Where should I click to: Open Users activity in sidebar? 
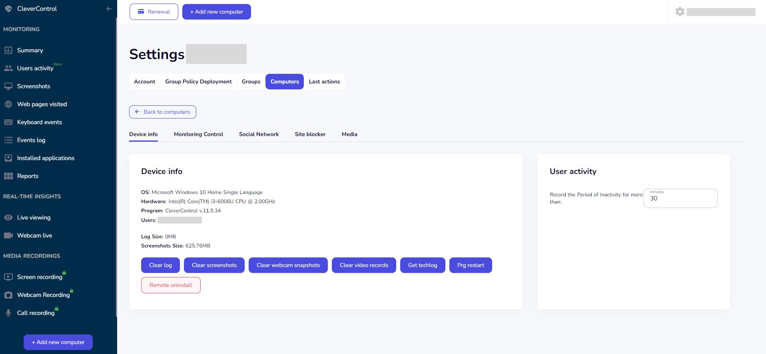35,68
